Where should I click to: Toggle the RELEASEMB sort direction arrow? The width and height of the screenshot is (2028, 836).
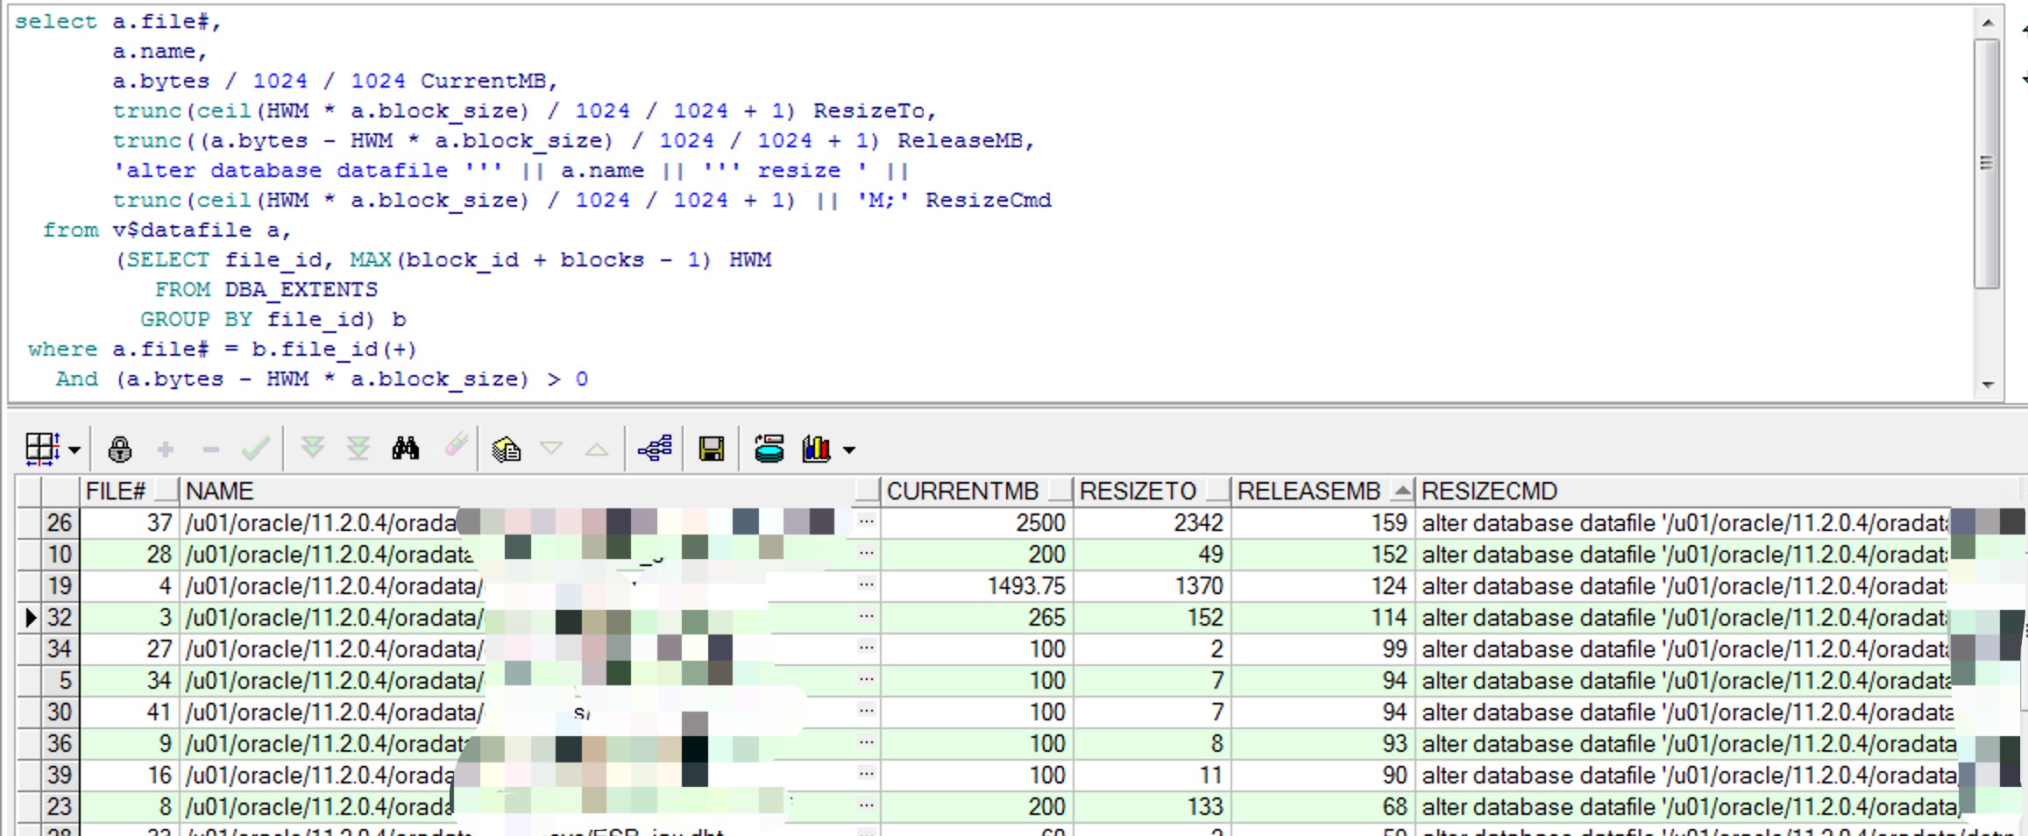click(x=1402, y=491)
